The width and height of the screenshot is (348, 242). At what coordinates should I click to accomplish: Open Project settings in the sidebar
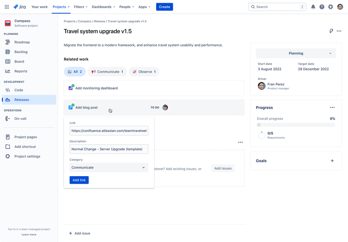(x=29, y=156)
